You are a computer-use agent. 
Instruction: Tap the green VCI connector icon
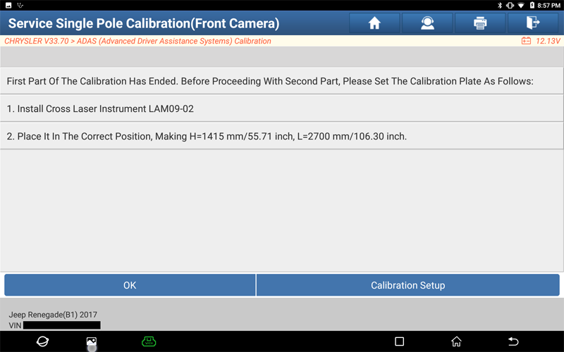149,341
